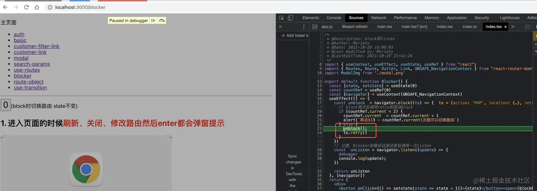Follow the basic link
This screenshot has height=191, width=537.
coord(20,40)
